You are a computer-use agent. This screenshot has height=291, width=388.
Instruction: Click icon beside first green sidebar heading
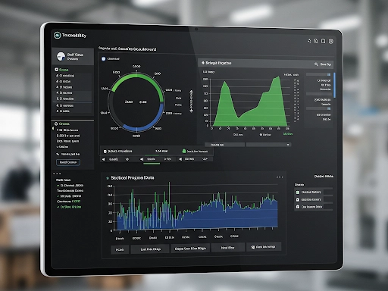(57, 70)
